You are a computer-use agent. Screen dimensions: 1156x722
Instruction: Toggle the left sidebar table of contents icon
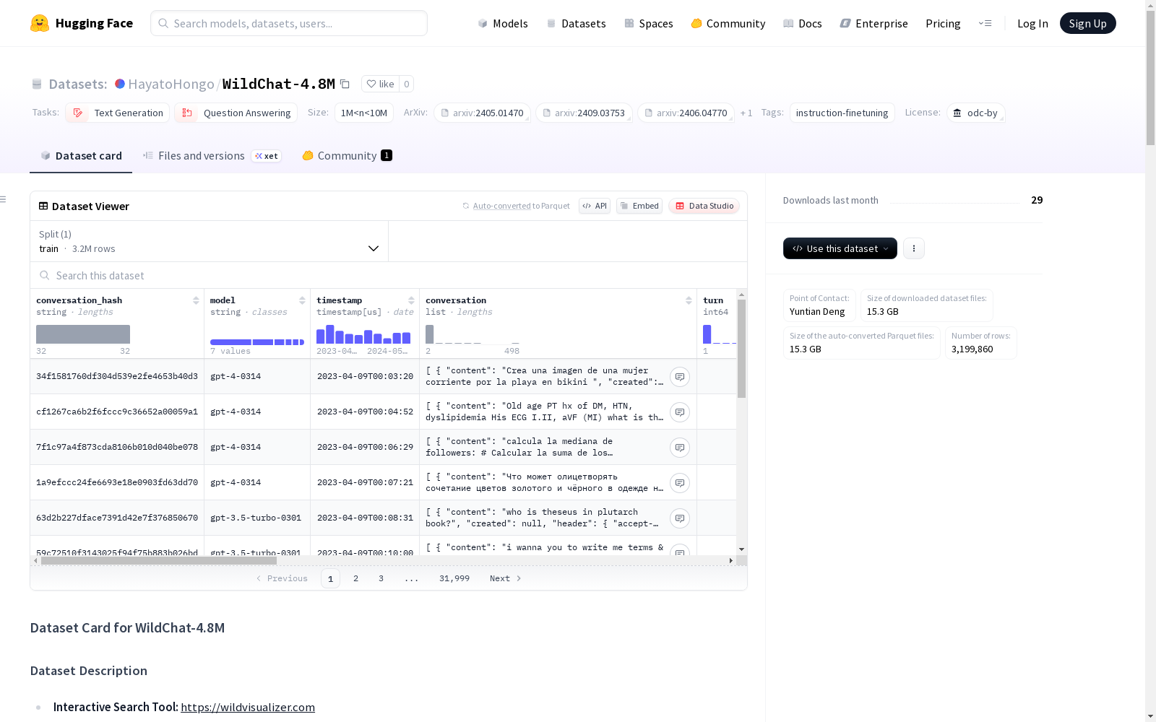click(x=4, y=199)
